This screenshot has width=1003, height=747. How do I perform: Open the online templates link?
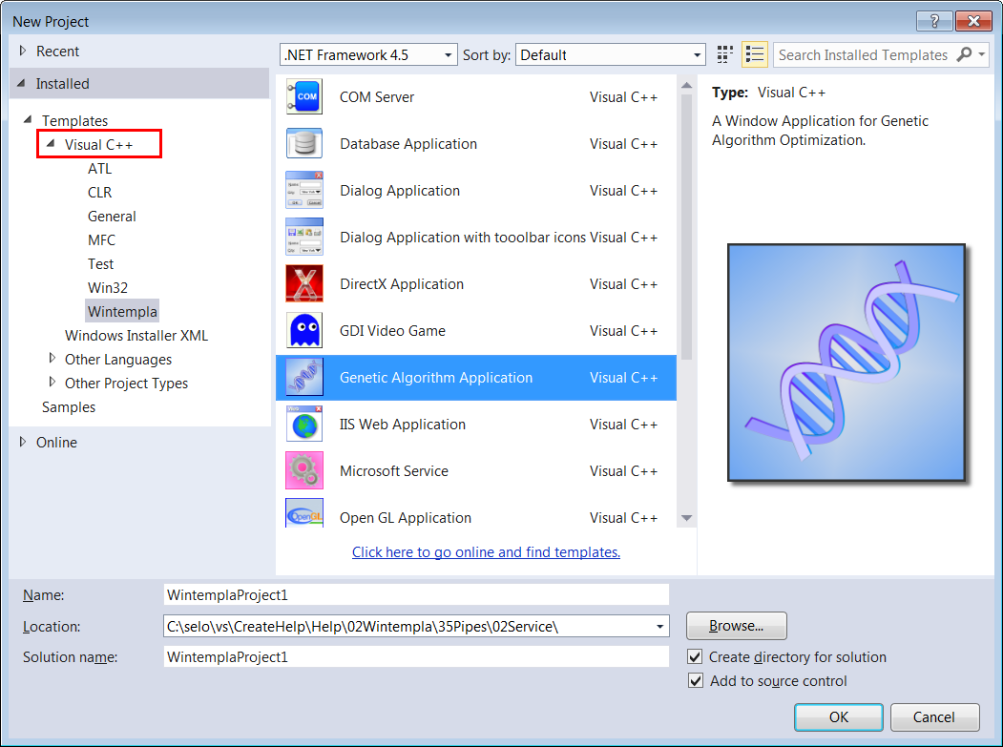486,552
